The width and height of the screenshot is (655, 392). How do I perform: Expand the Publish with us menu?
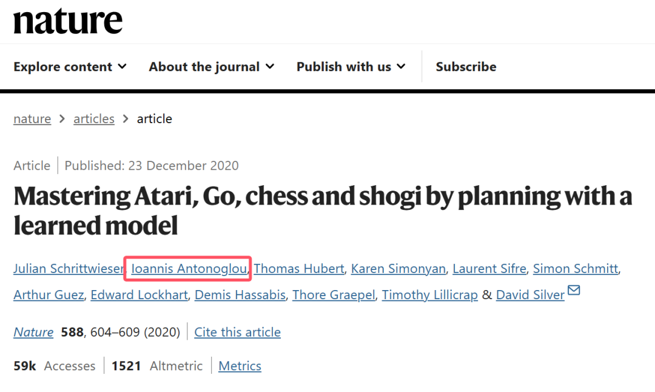pyautogui.click(x=351, y=67)
